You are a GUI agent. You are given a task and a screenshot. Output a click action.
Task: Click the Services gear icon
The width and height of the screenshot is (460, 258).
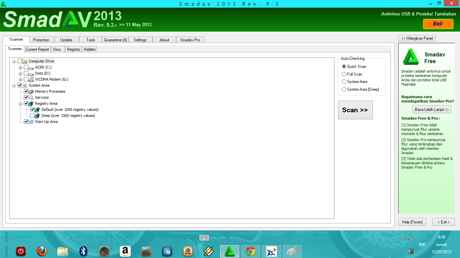coord(31,97)
